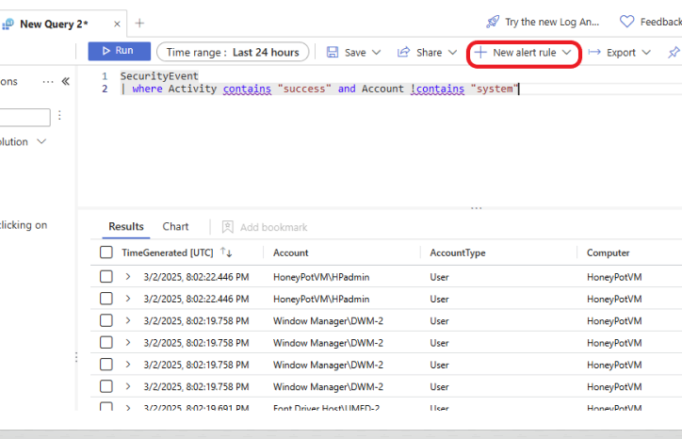Check first Window Manager\DWM-2 row checkbox
The height and width of the screenshot is (439, 682).
click(x=106, y=320)
